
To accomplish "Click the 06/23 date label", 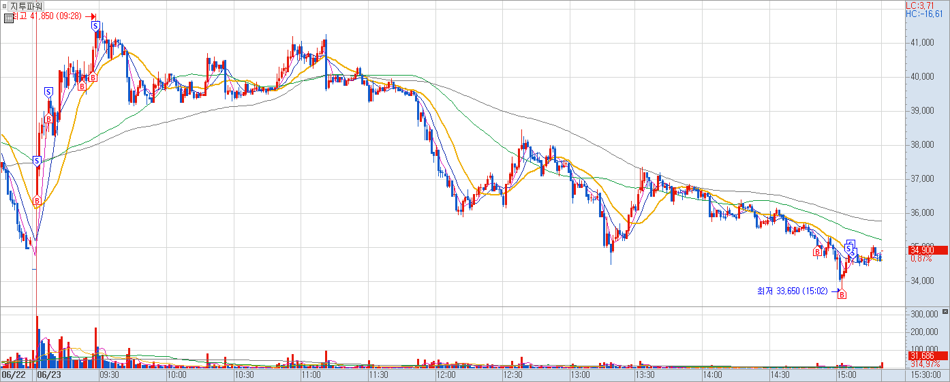I will (x=49, y=375).
